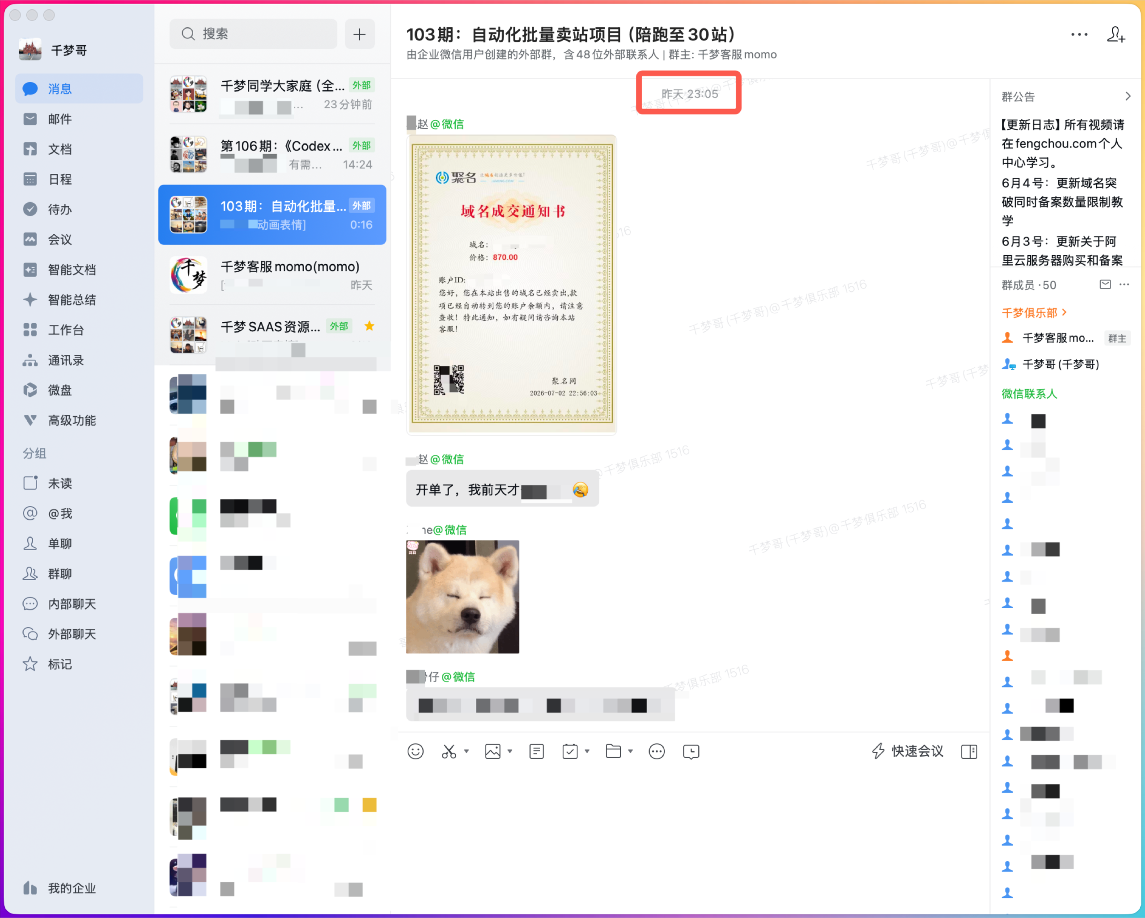Expand the image icon dropdown arrow
The width and height of the screenshot is (1145, 918).
(x=510, y=751)
